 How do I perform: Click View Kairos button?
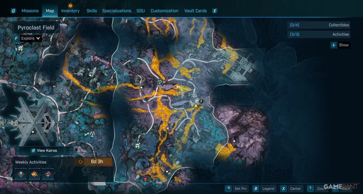tap(44, 150)
